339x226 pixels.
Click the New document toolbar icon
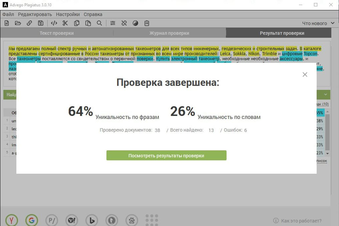click(x=7, y=23)
